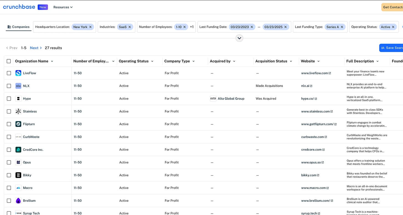Open external link icon for www.liveflow.com
The image size is (403, 215).
pyautogui.click(x=330, y=73)
